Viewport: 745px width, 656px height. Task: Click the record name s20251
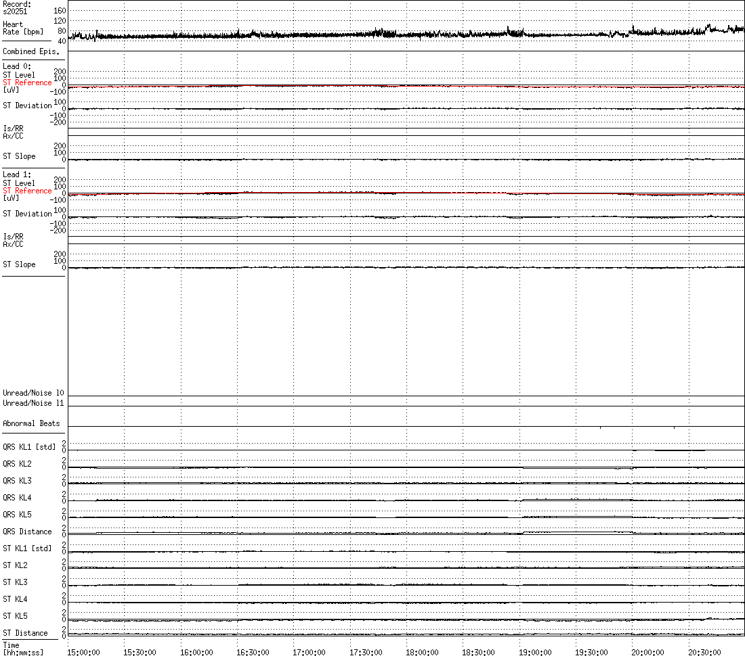point(17,11)
